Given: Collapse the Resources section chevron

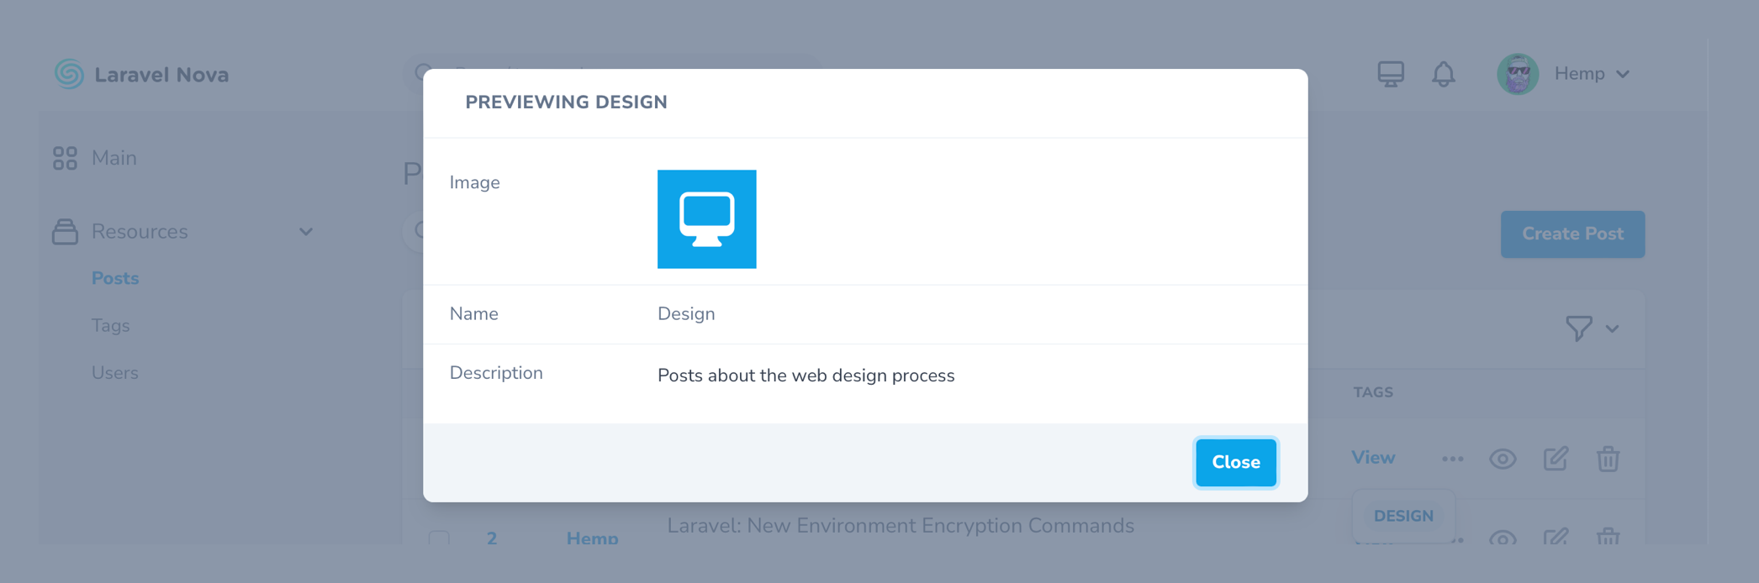Looking at the screenshot, I should 306,232.
